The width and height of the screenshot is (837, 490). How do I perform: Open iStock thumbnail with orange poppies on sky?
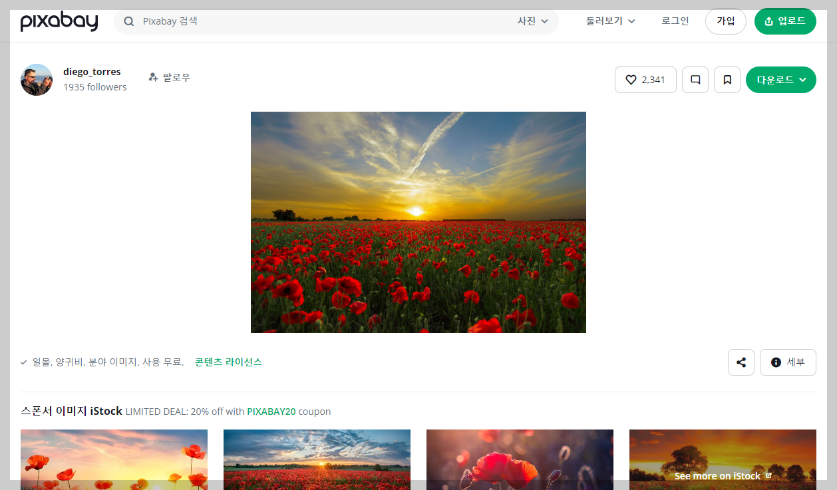coord(114,459)
